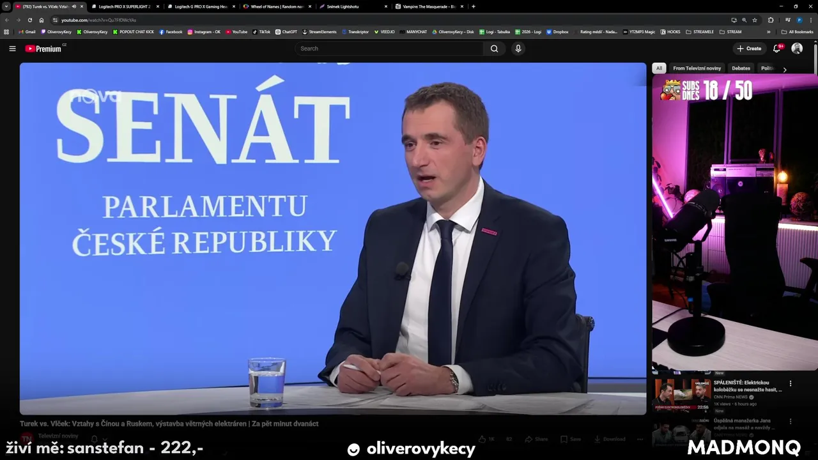Viewport: 818px width, 460px height.
Task: Click install/cast icon in address bar
Action: click(734, 20)
